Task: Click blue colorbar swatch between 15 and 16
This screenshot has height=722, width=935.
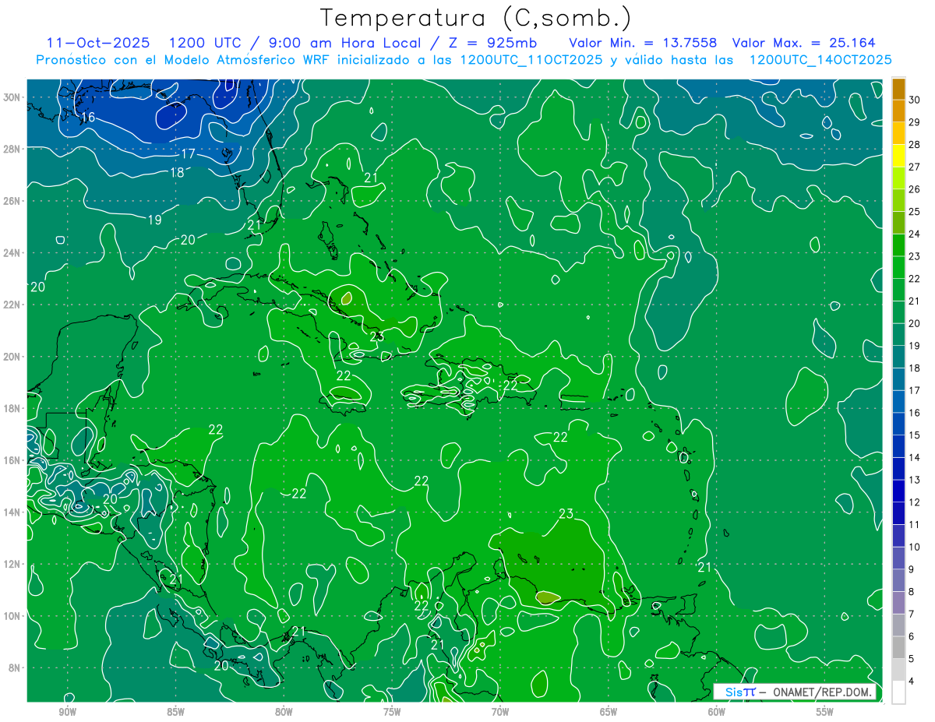Action: 898,424
